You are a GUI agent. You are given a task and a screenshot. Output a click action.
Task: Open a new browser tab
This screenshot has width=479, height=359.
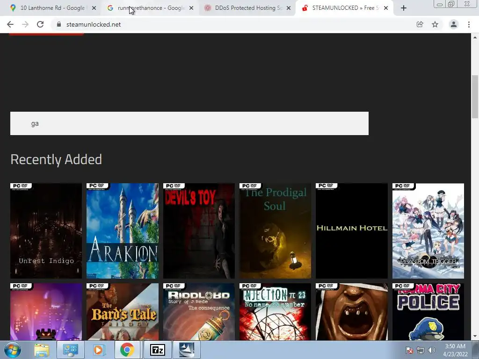[404, 8]
